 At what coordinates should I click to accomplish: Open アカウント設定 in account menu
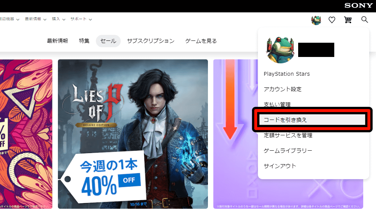click(x=282, y=89)
